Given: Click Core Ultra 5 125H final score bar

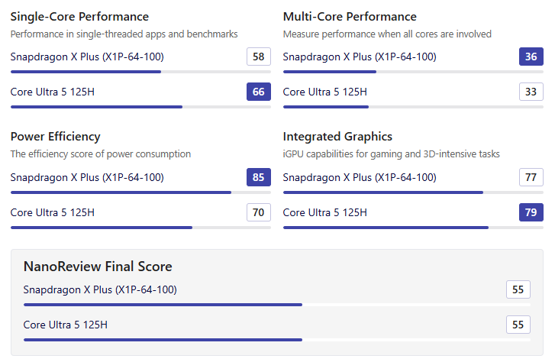Looking at the screenshot, I should (x=163, y=340).
